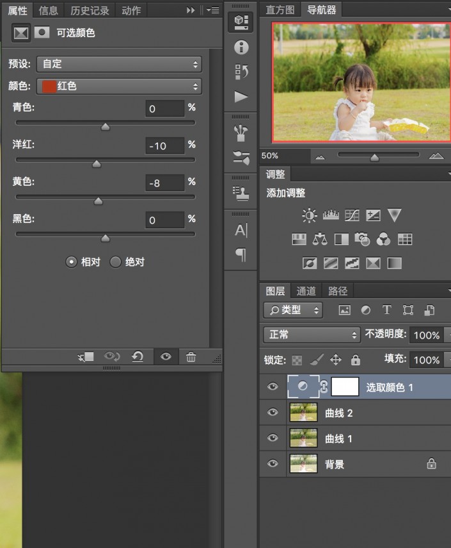Switch to the 信息 tab
The image size is (451, 548).
48,10
